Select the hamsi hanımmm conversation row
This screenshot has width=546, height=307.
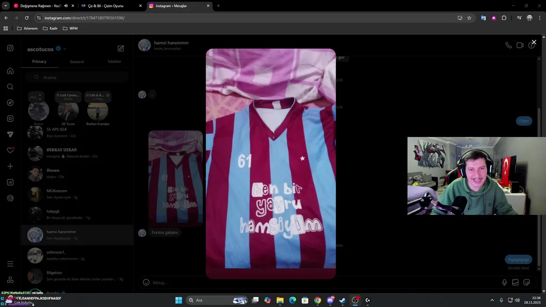(77, 235)
